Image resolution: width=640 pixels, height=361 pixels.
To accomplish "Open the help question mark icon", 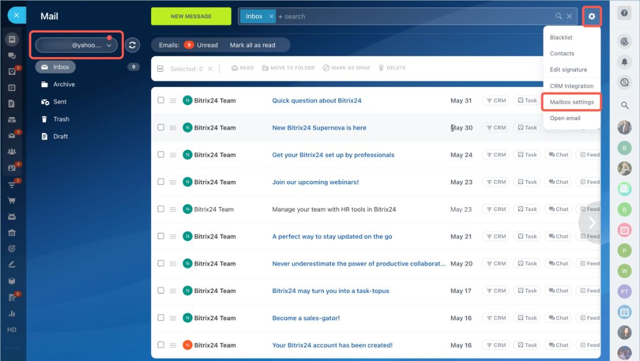I will point(624,13).
